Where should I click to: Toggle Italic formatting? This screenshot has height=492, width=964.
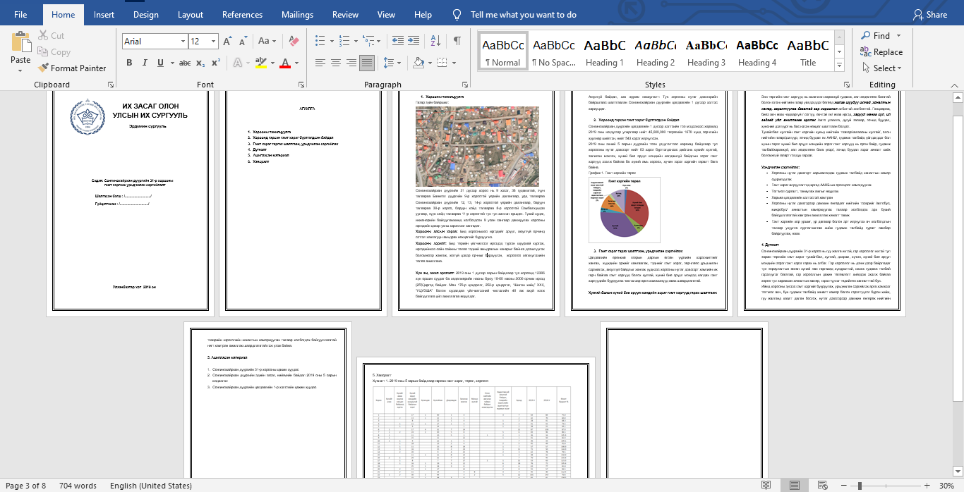tap(146, 63)
